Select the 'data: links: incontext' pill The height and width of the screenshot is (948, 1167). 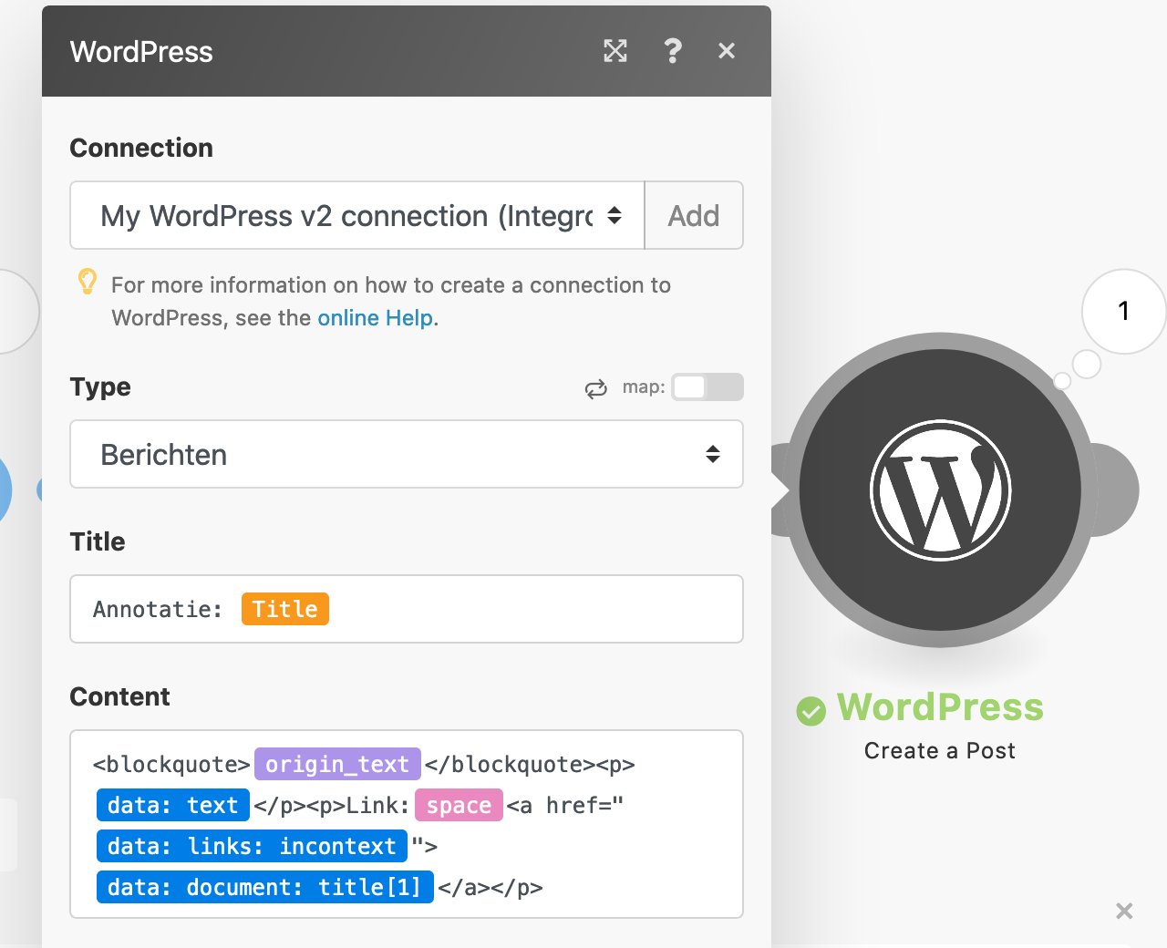click(x=252, y=846)
